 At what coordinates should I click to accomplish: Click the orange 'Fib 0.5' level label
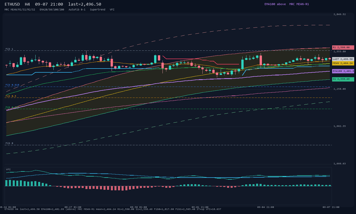pos(11,96)
